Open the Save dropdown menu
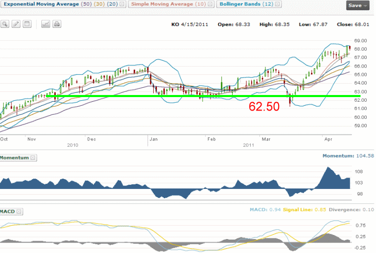The image size is (376, 253). point(358,5)
